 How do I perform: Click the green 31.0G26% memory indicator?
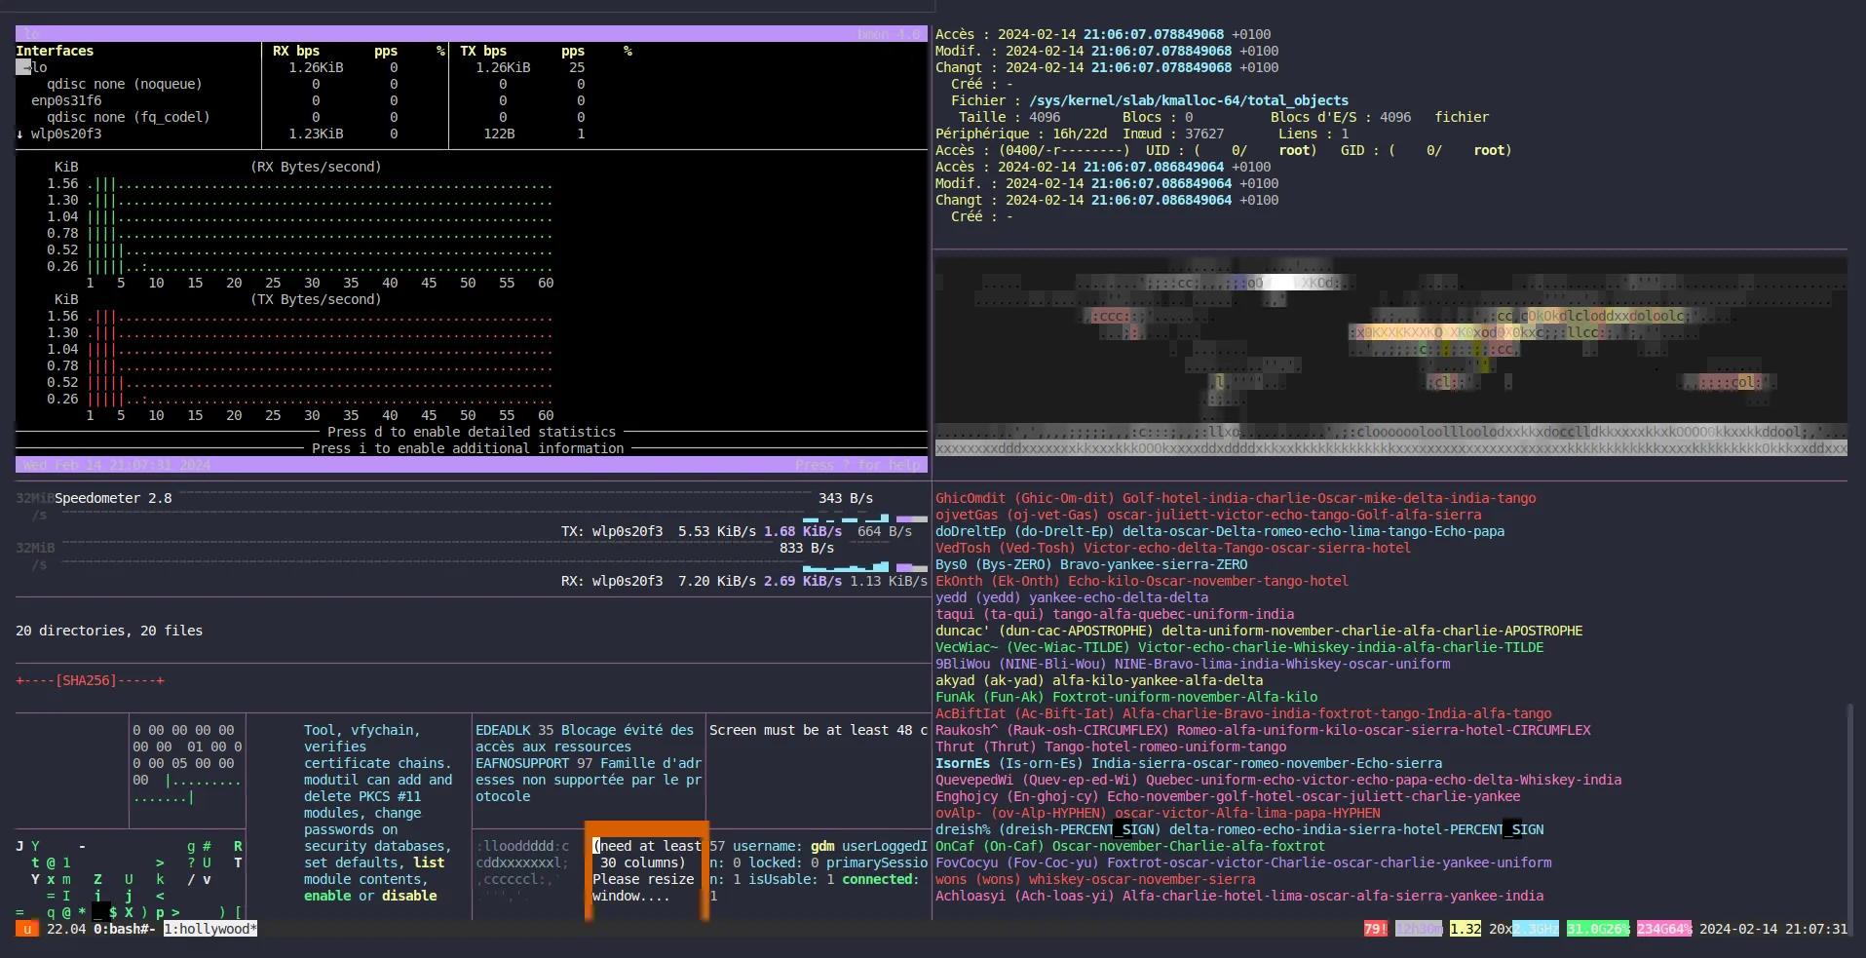click(x=1598, y=930)
